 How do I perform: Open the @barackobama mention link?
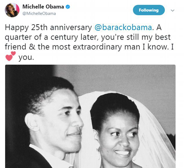click(x=123, y=28)
